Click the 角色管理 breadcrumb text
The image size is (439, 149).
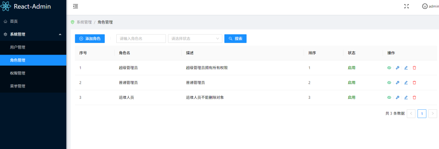pos(105,22)
